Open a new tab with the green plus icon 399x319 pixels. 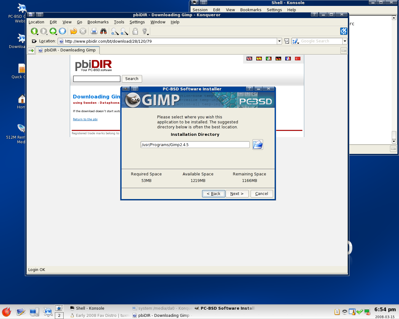click(31, 50)
